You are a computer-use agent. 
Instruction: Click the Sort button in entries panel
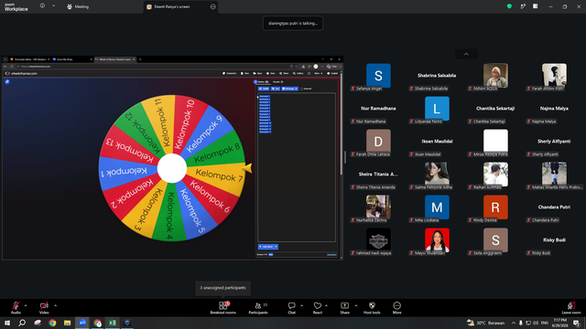pos(276,89)
